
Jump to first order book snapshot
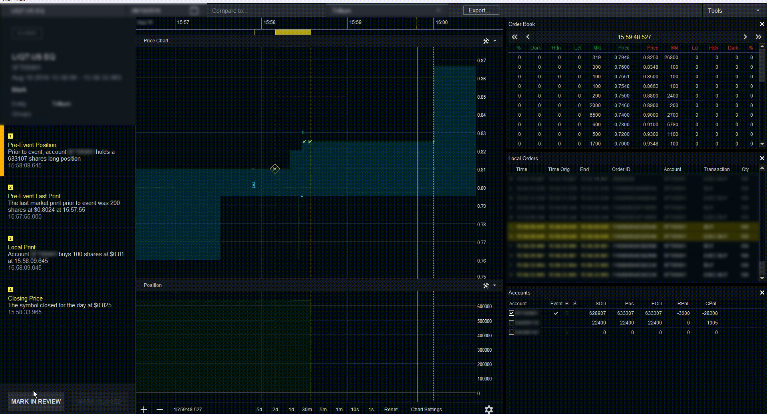[x=515, y=37]
